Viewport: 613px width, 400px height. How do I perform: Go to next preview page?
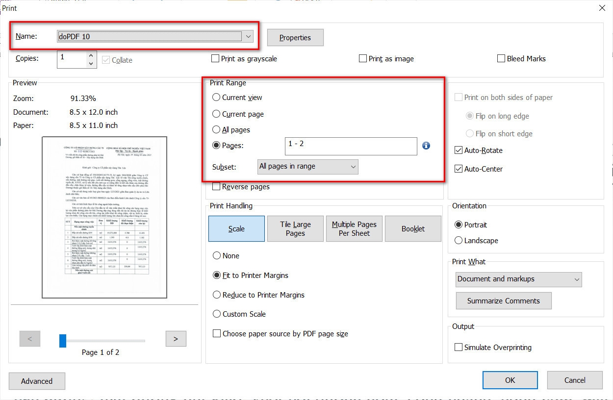click(x=176, y=338)
